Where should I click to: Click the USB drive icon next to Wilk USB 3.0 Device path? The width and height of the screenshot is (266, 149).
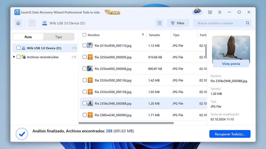pyautogui.click(x=45, y=23)
